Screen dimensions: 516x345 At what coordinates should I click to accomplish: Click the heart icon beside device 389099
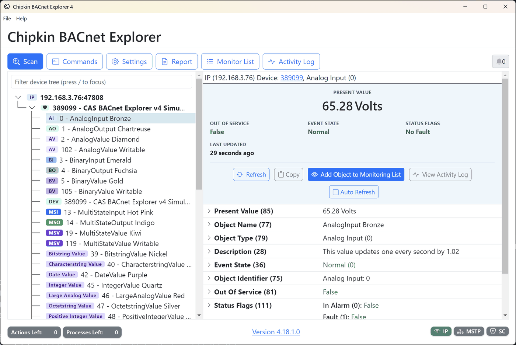pyautogui.click(x=45, y=108)
